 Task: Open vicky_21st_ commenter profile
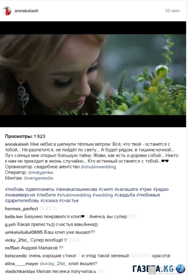(x=17, y=240)
